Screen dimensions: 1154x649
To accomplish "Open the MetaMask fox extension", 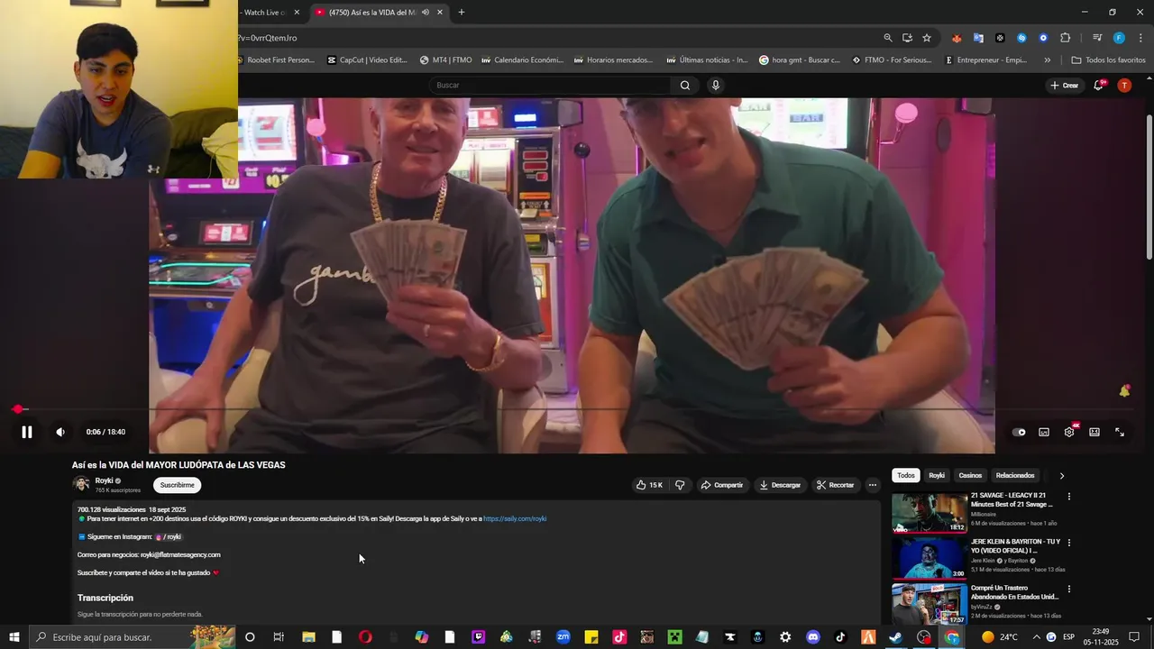I will [x=956, y=38].
